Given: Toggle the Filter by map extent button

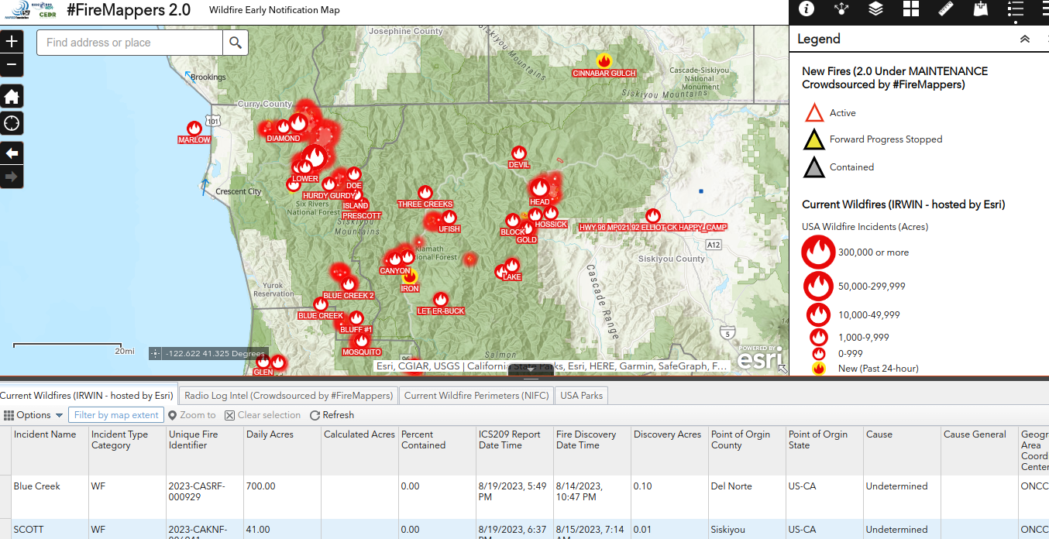Looking at the screenshot, I should tap(116, 415).
